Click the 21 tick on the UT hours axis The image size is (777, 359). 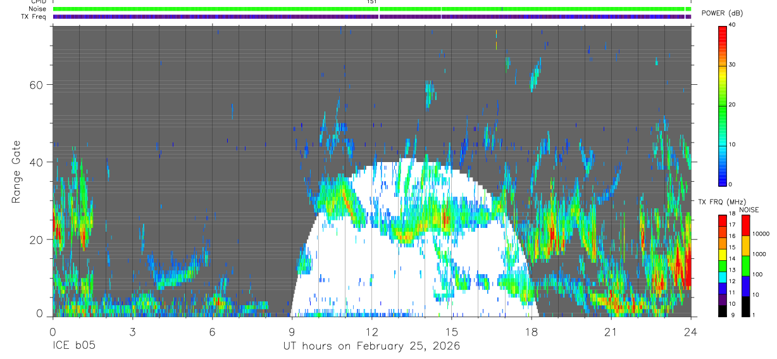611,331
